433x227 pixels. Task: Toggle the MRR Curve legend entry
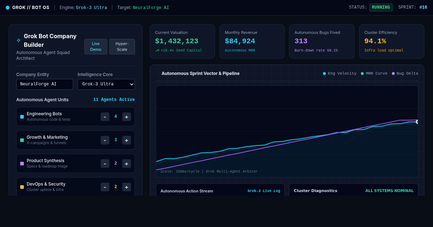374,74
